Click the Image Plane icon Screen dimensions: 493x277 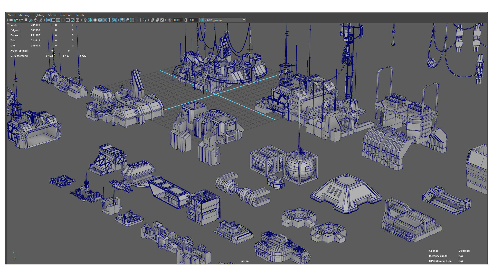coord(31,20)
